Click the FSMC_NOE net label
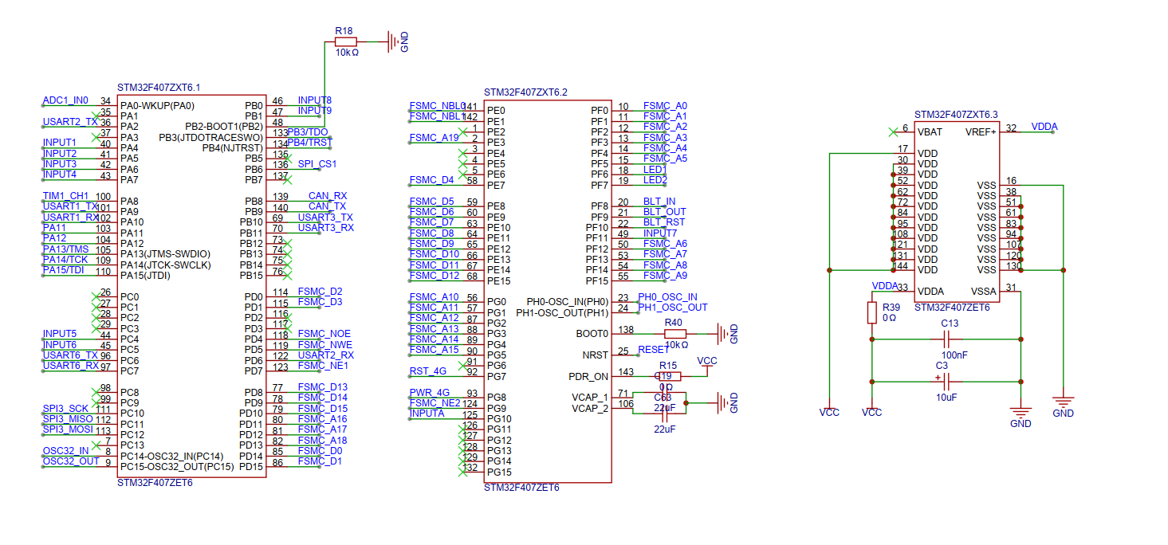The image size is (1168, 545). 324,334
